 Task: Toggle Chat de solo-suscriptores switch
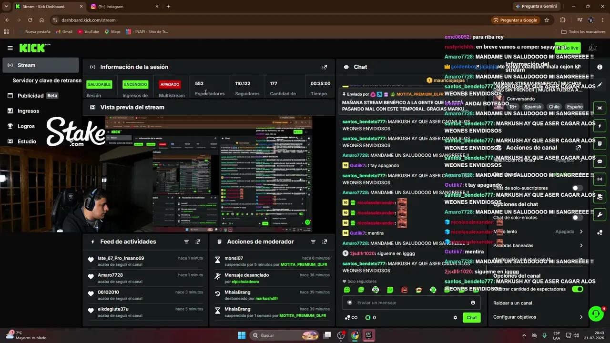578,188
